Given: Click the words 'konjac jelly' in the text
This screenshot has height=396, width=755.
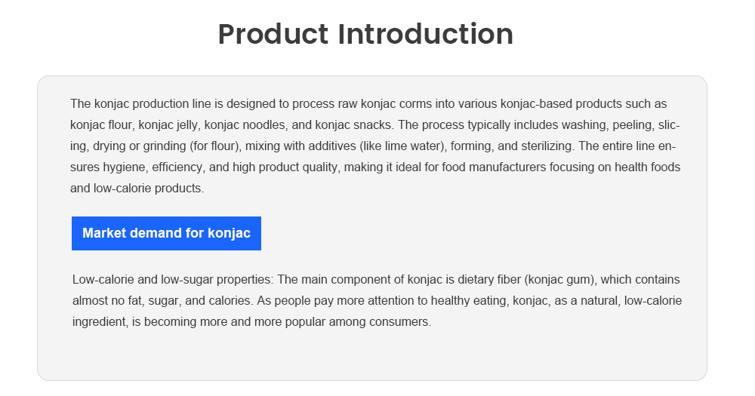Looking at the screenshot, I should pos(168,125).
